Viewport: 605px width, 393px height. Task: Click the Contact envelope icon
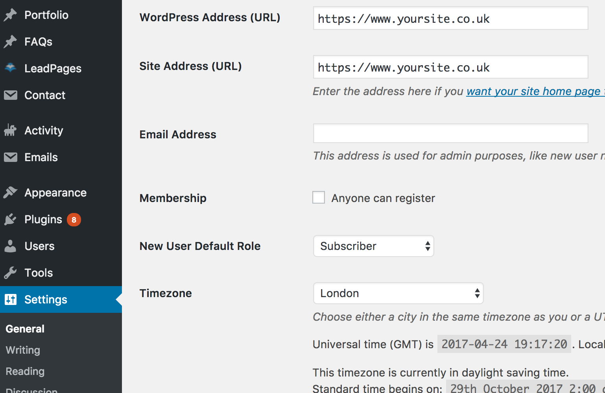pyautogui.click(x=10, y=95)
